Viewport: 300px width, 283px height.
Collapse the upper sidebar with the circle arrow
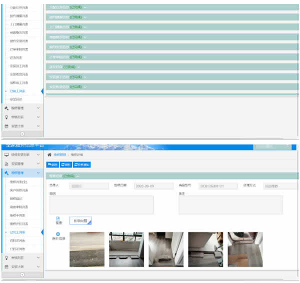[x=22, y=134]
